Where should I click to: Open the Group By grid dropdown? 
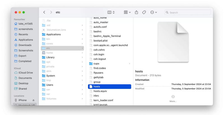point(127,12)
